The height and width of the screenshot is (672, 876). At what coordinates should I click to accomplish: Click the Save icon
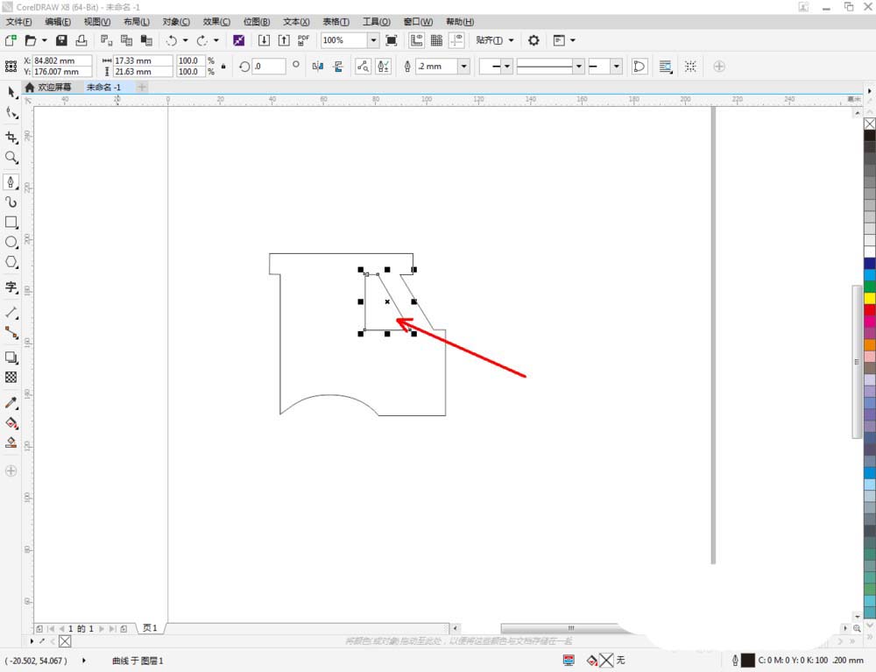coord(61,40)
